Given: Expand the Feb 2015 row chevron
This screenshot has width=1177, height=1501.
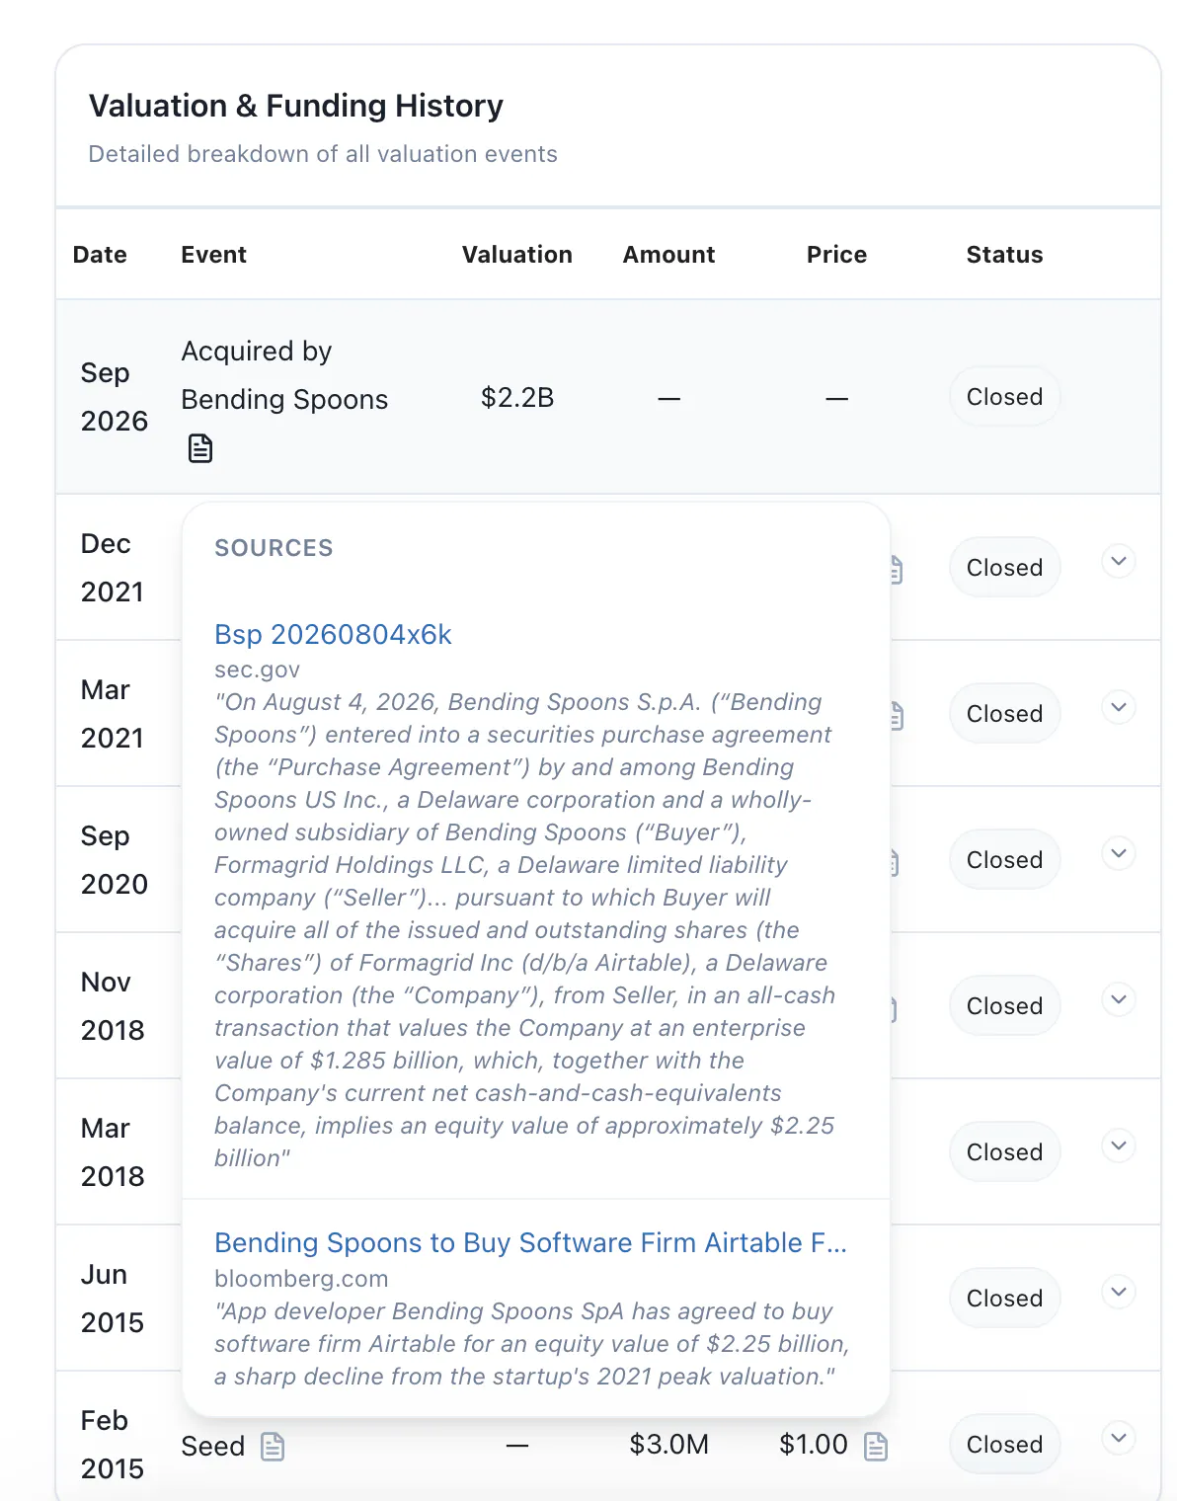Looking at the screenshot, I should pos(1119,1438).
